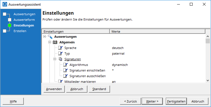Collapse the Signaturen tree node
The height and width of the screenshot is (107, 211).
[55, 59]
